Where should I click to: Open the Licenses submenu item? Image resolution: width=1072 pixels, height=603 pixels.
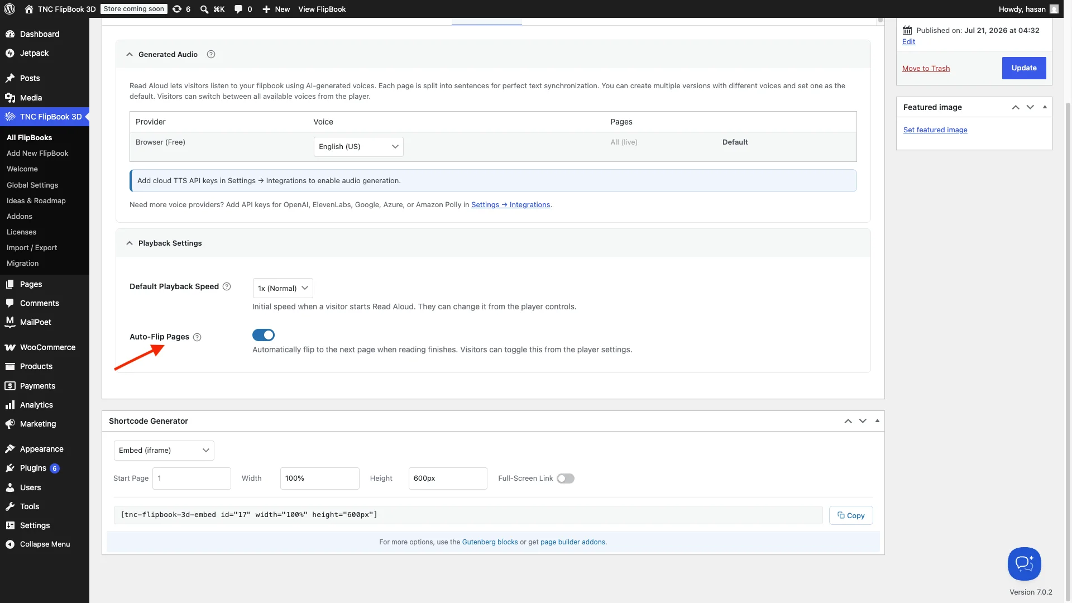tap(21, 232)
